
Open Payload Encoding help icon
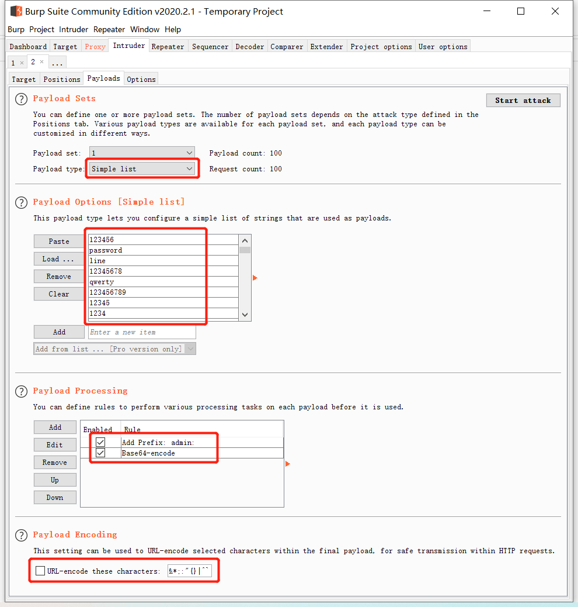(x=21, y=535)
